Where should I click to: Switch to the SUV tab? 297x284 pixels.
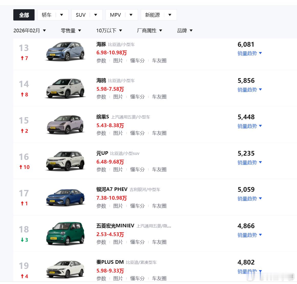click(x=80, y=15)
